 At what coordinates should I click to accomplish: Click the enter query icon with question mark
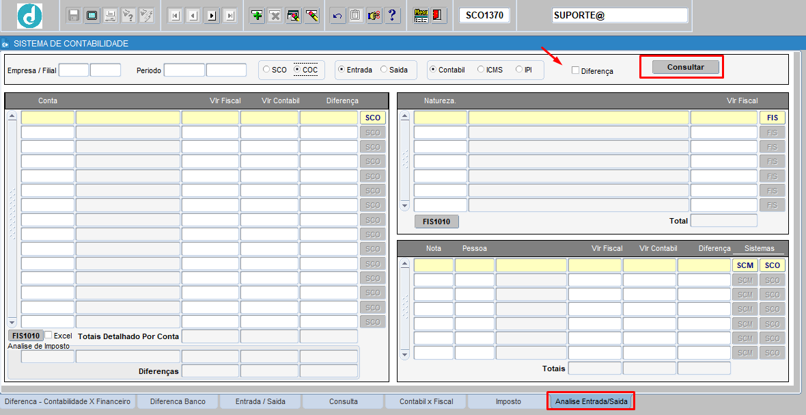coord(128,16)
